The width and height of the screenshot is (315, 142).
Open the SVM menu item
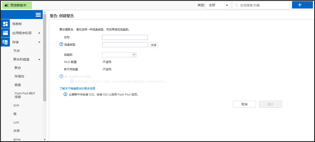(16, 105)
